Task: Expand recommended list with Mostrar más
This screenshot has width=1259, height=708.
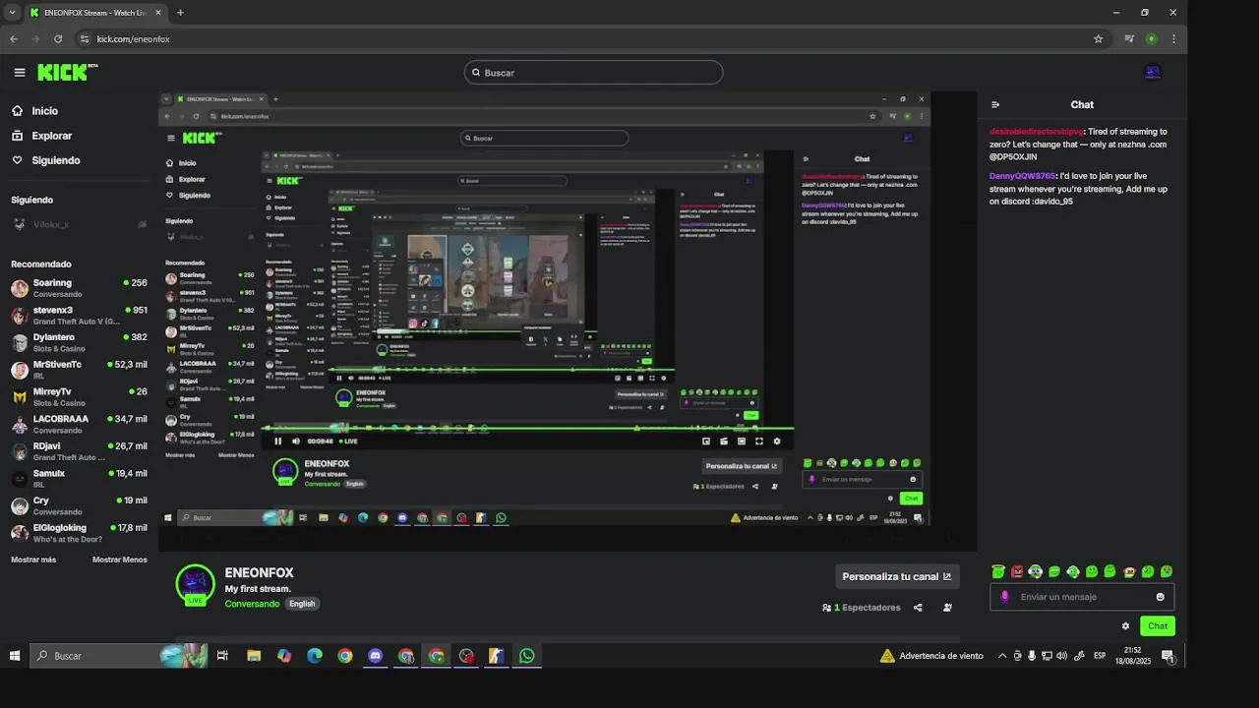Action: pyautogui.click(x=33, y=560)
